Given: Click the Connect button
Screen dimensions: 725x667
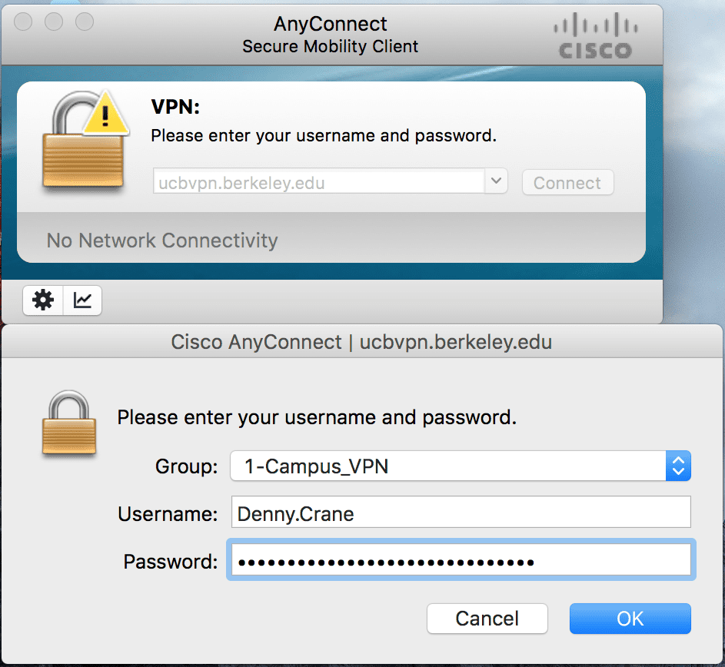Looking at the screenshot, I should pyautogui.click(x=568, y=183).
